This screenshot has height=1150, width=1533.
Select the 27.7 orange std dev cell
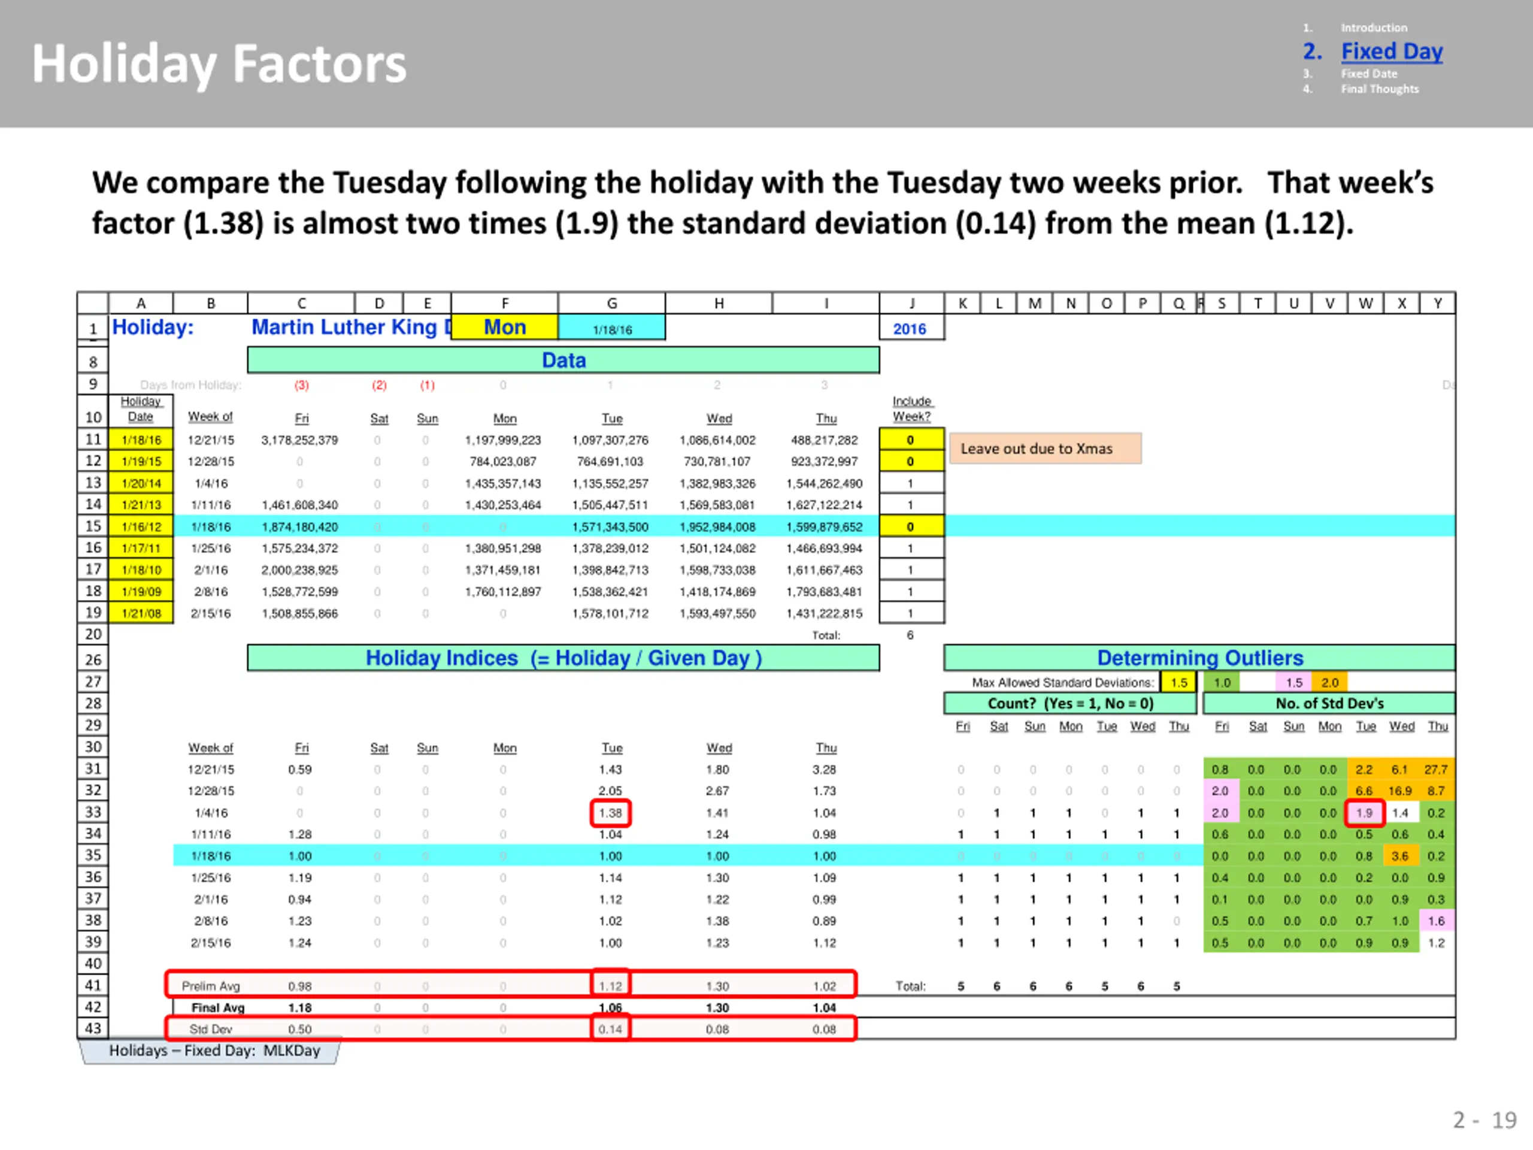(1436, 770)
